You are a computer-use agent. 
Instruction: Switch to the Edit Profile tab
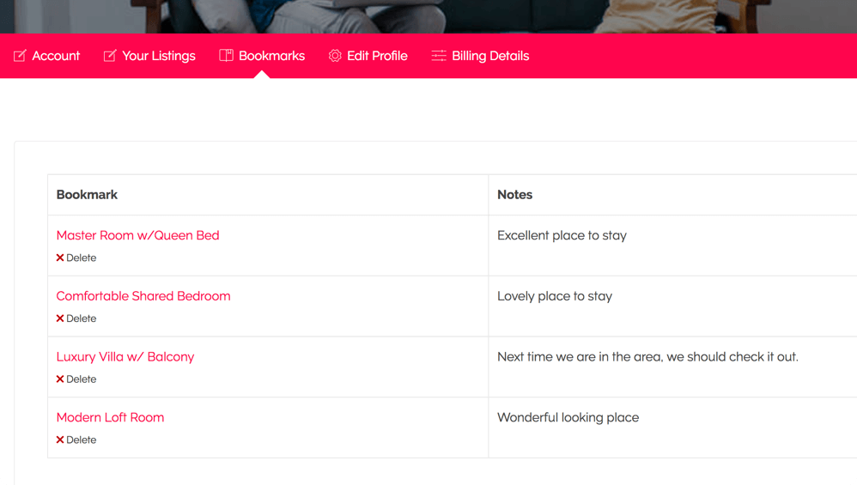(377, 56)
